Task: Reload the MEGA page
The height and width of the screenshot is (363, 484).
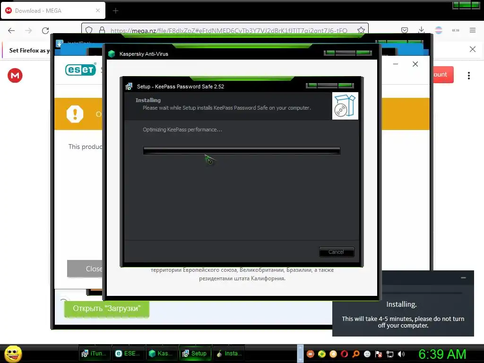Action: 45,30
